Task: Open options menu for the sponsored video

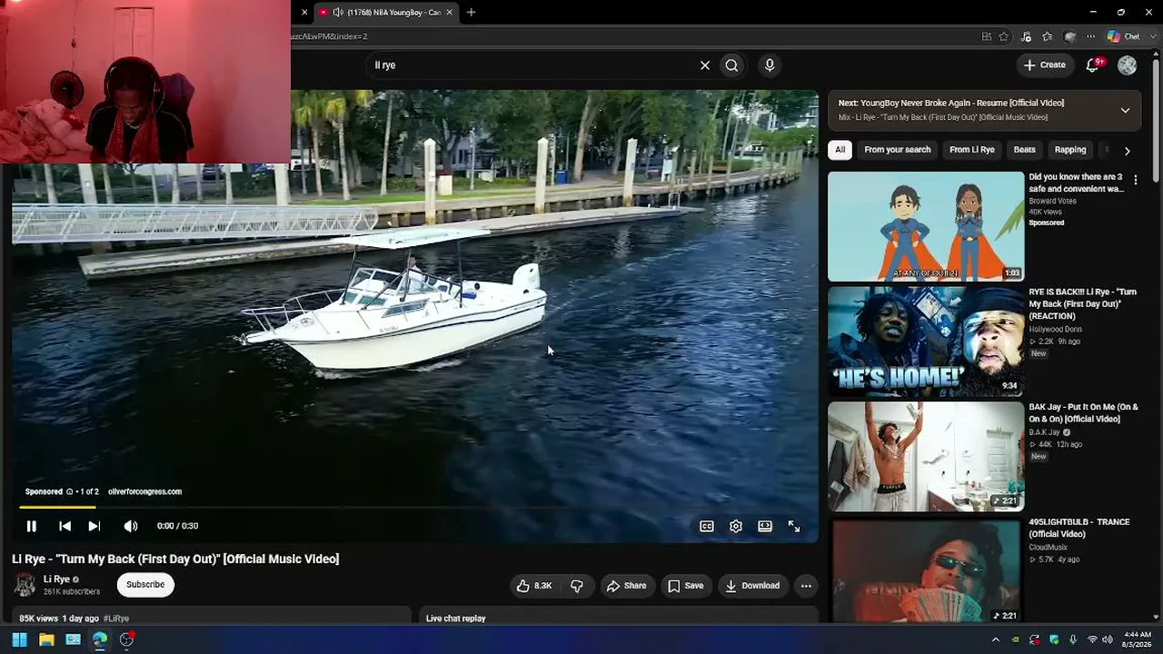Action: (x=1135, y=181)
